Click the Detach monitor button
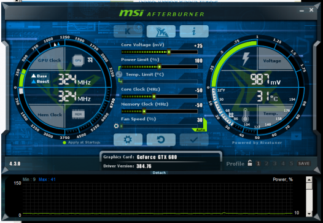 point(159,173)
